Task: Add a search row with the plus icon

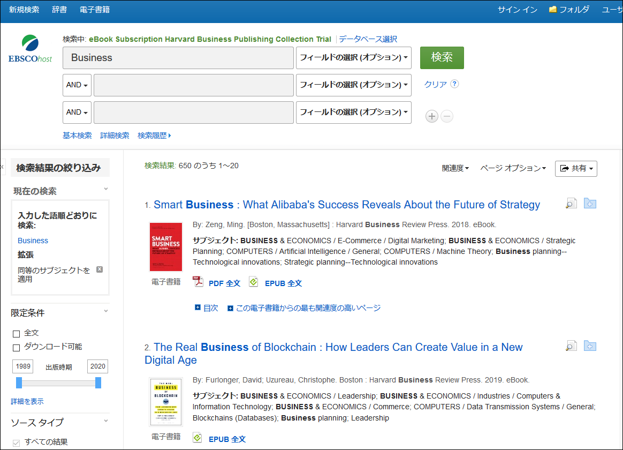Action: (x=432, y=116)
